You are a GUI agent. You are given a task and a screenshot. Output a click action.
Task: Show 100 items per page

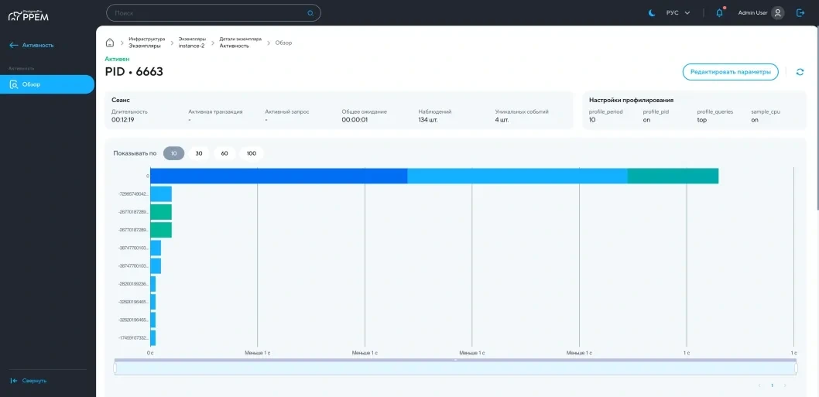click(x=252, y=153)
